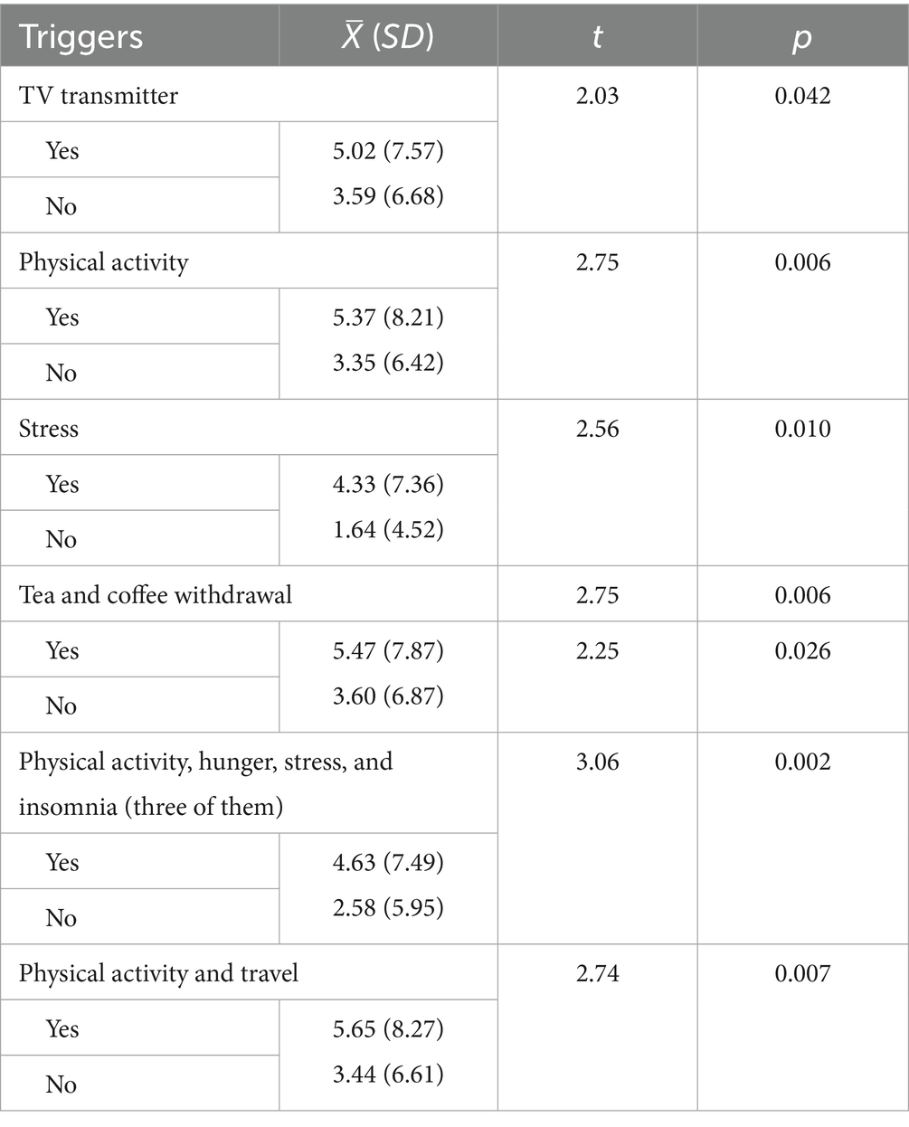Click Yes under the Stress trigger
This screenshot has width=909, height=1127.
click(x=62, y=484)
